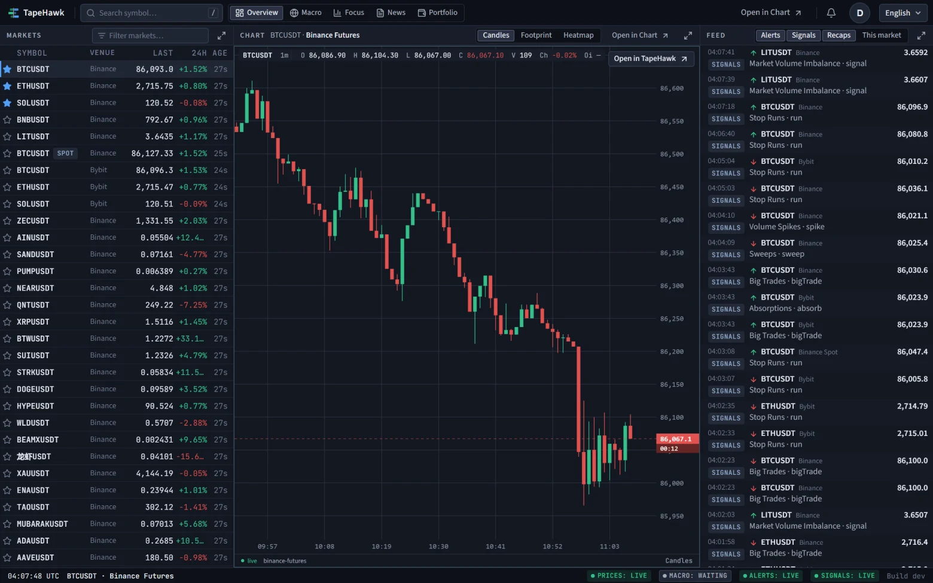933x583 pixels.
Task: Star the XAUUSDT market row
Action: [x=7, y=474]
